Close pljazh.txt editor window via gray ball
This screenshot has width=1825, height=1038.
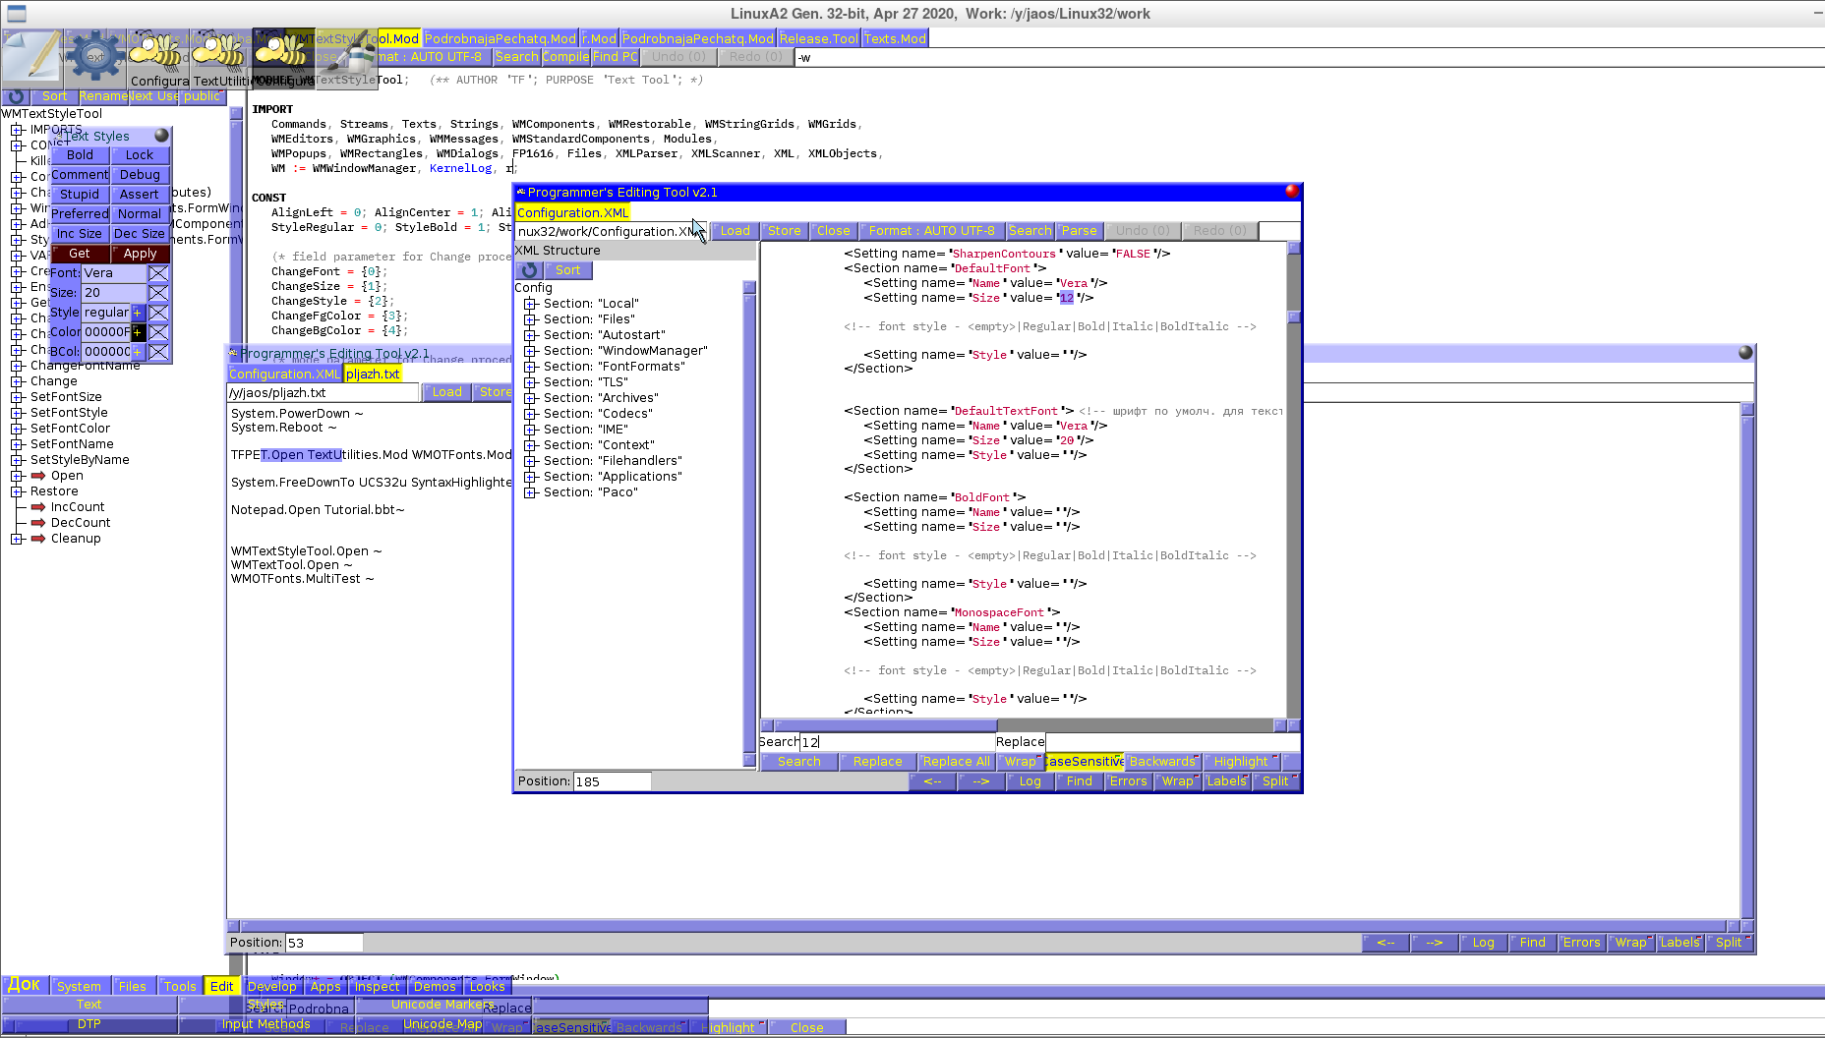click(1745, 352)
